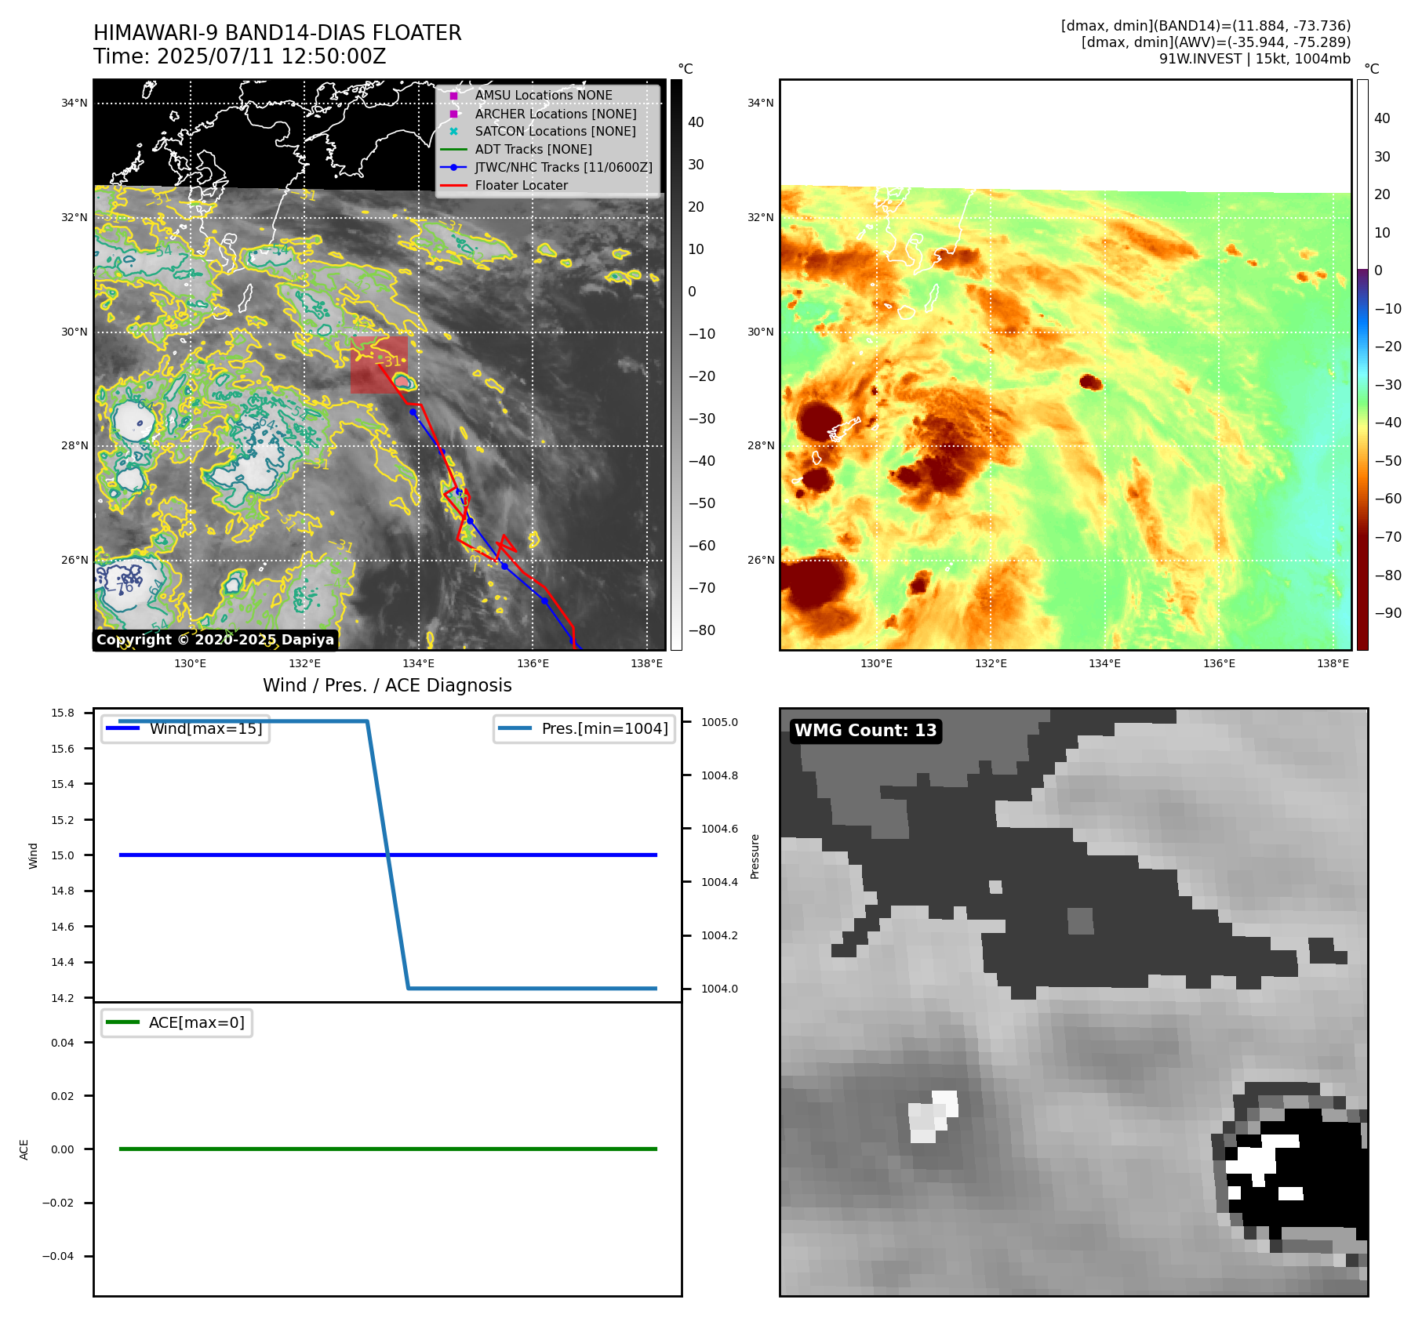Click the WMG Count: 13 label

click(866, 731)
